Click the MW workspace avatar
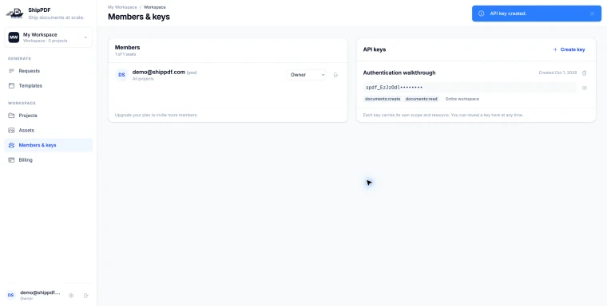607x306 pixels. pyautogui.click(x=14, y=37)
